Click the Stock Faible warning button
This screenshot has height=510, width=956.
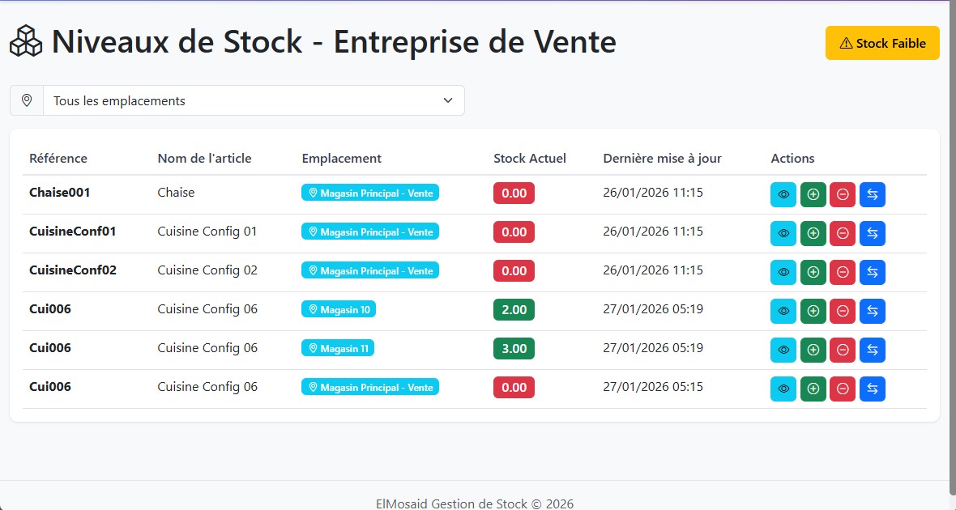pyautogui.click(x=882, y=43)
